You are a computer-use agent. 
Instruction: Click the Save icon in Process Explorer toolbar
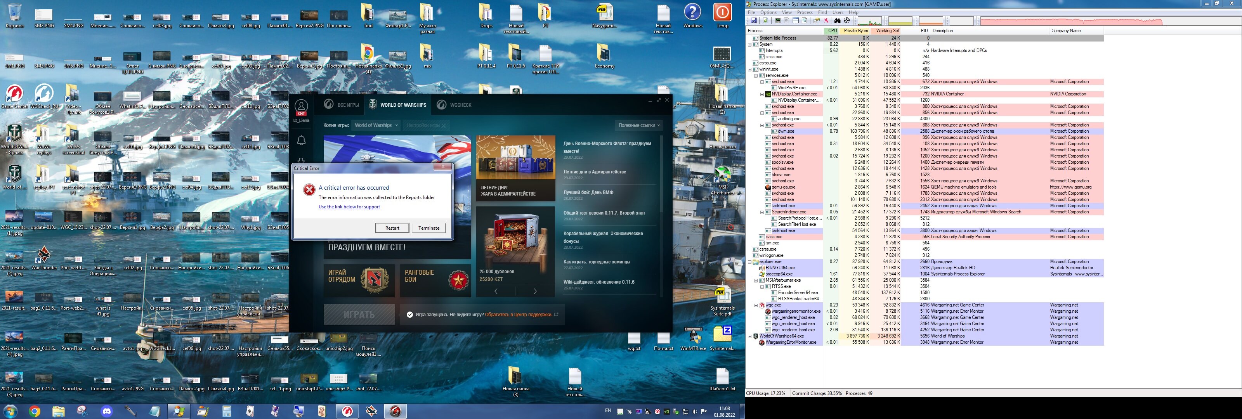754,21
